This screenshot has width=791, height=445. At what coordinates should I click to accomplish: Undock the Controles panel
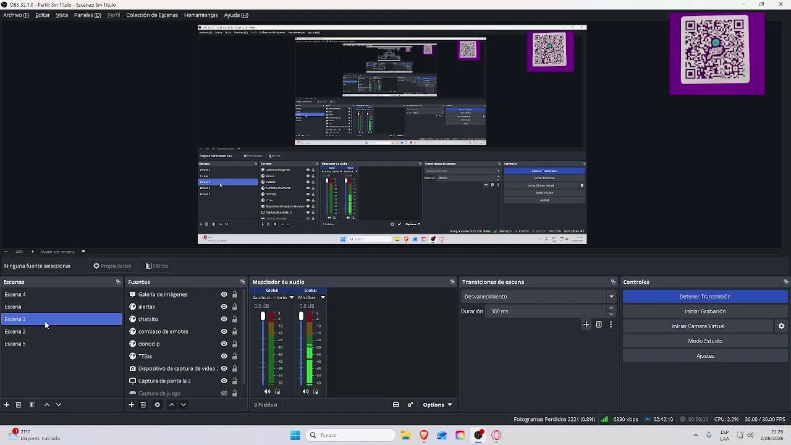point(786,282)
